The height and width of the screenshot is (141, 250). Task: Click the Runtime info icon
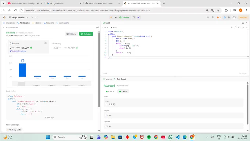(46, 43)
